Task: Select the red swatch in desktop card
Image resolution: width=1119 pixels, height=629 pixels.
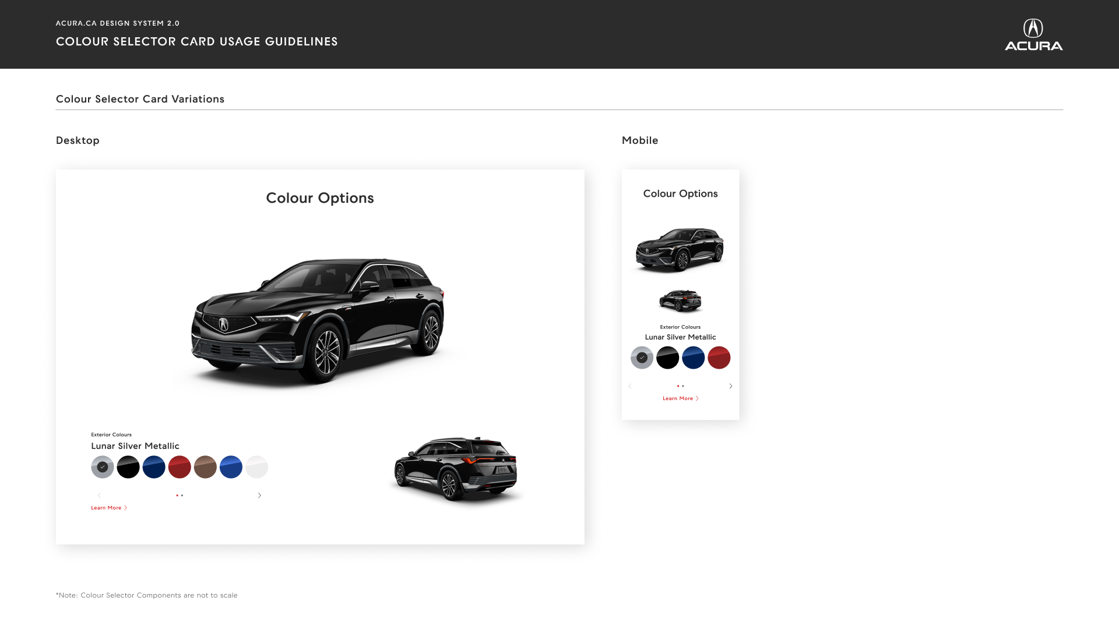Action: 180,467
